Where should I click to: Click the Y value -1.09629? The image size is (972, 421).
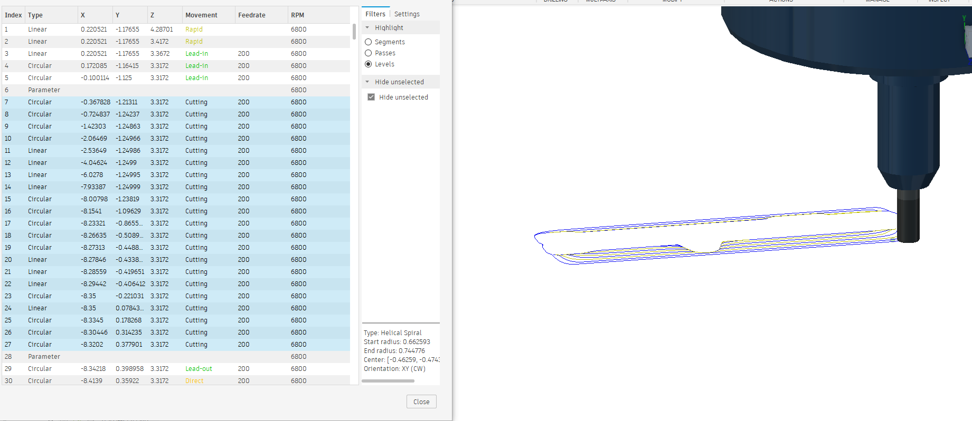128,211
